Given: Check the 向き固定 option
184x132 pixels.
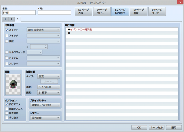Looking at the screenshot, I should click(x=7, y=113).
